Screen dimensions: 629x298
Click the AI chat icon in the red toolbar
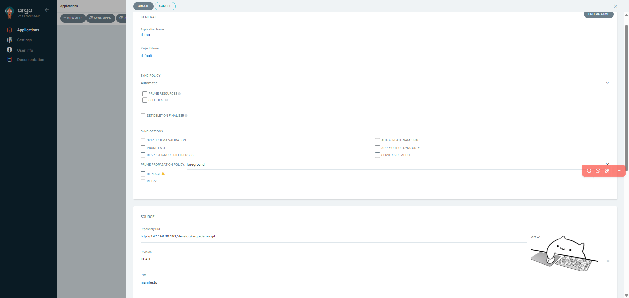coord(598,171)
